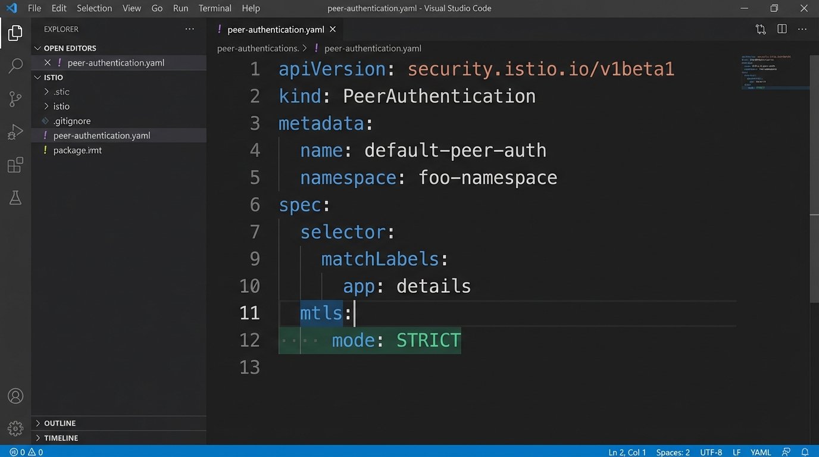Viewport: 819px width, 457px height.
Task: Click the Accounts icon in activity bar
Action: click(15, 395)
